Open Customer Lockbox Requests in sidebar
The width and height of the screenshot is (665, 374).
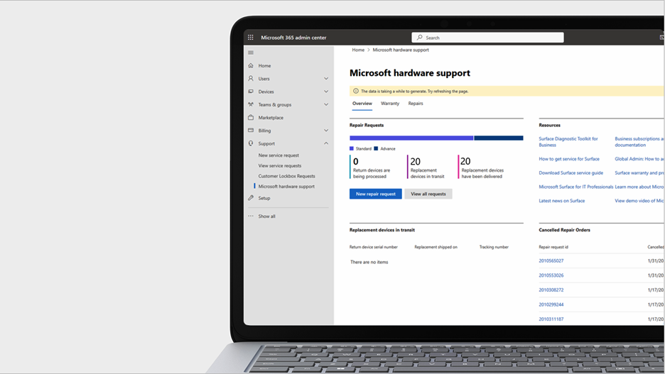pyautogui.click(x=287, y=176)
